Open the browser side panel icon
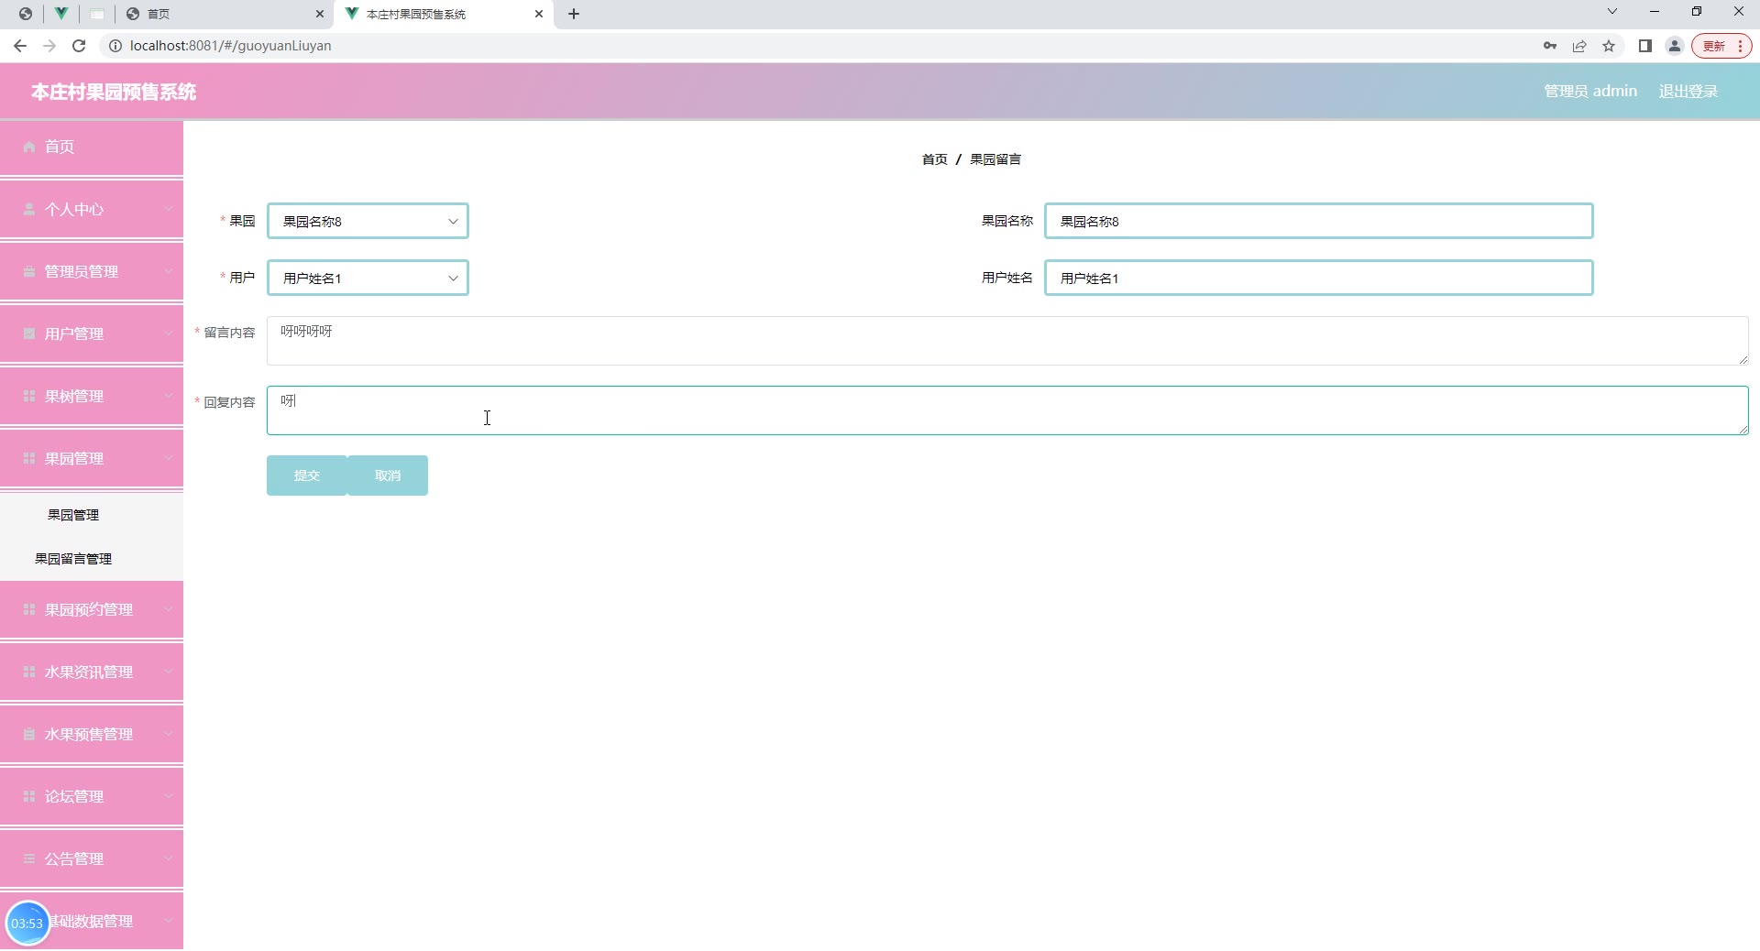The width and height of the screenshot is (1760, 951). [x=1644, y=46]
